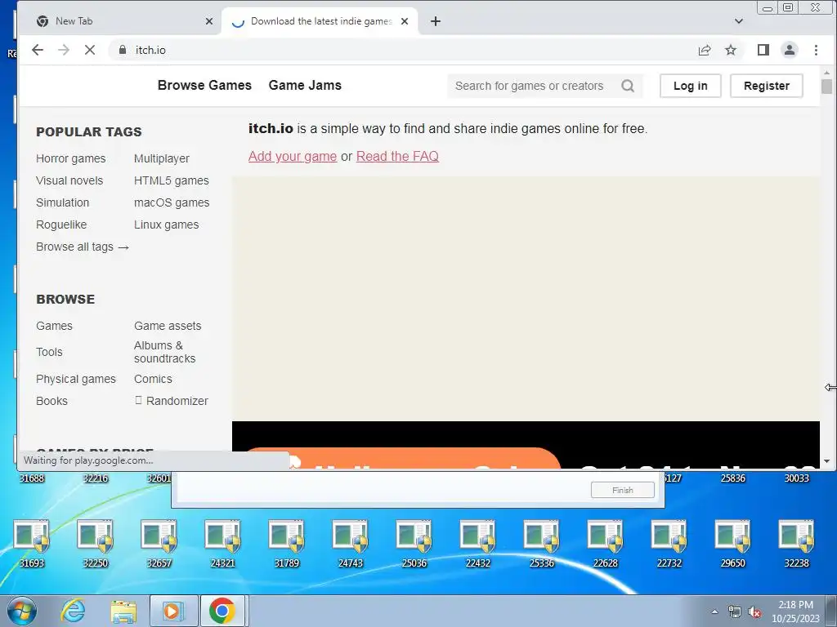Screen dimensions: 837x627
Task: Open Multiplayer tag
Action: pyautogui.click(x=162, y=158)
